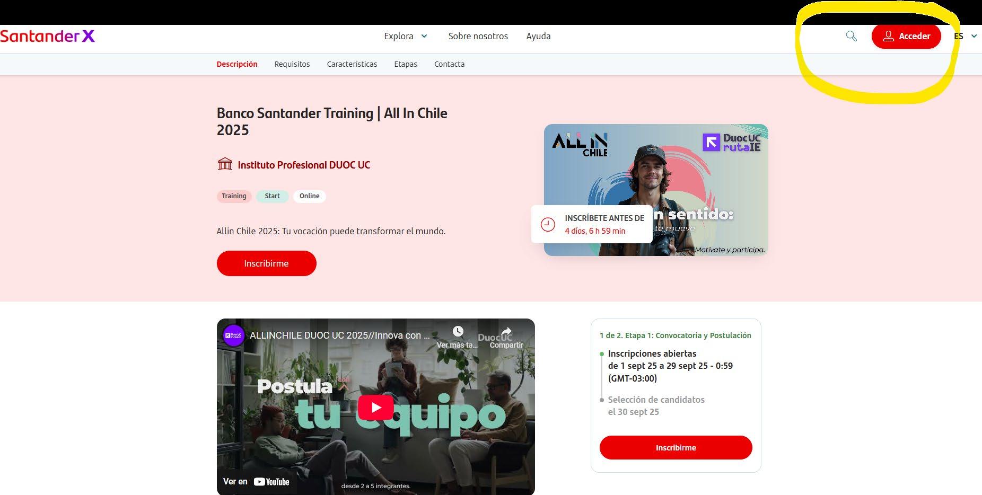Screen dimensions: 982x495
Task: Play the YouTube video
Action: [376, 407]
